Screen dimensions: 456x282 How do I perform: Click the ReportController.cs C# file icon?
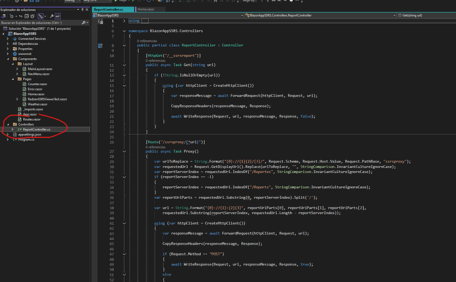pyautogui.click(x=19, y=129)
